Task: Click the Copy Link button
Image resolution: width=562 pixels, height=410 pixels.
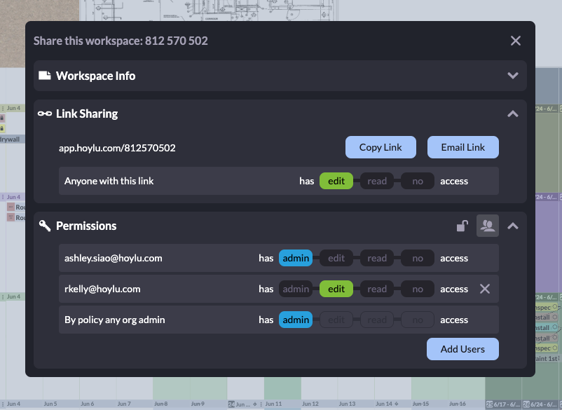Action: click(381, 147)
